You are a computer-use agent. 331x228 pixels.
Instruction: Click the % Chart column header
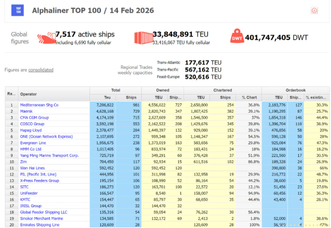(250, 97)
